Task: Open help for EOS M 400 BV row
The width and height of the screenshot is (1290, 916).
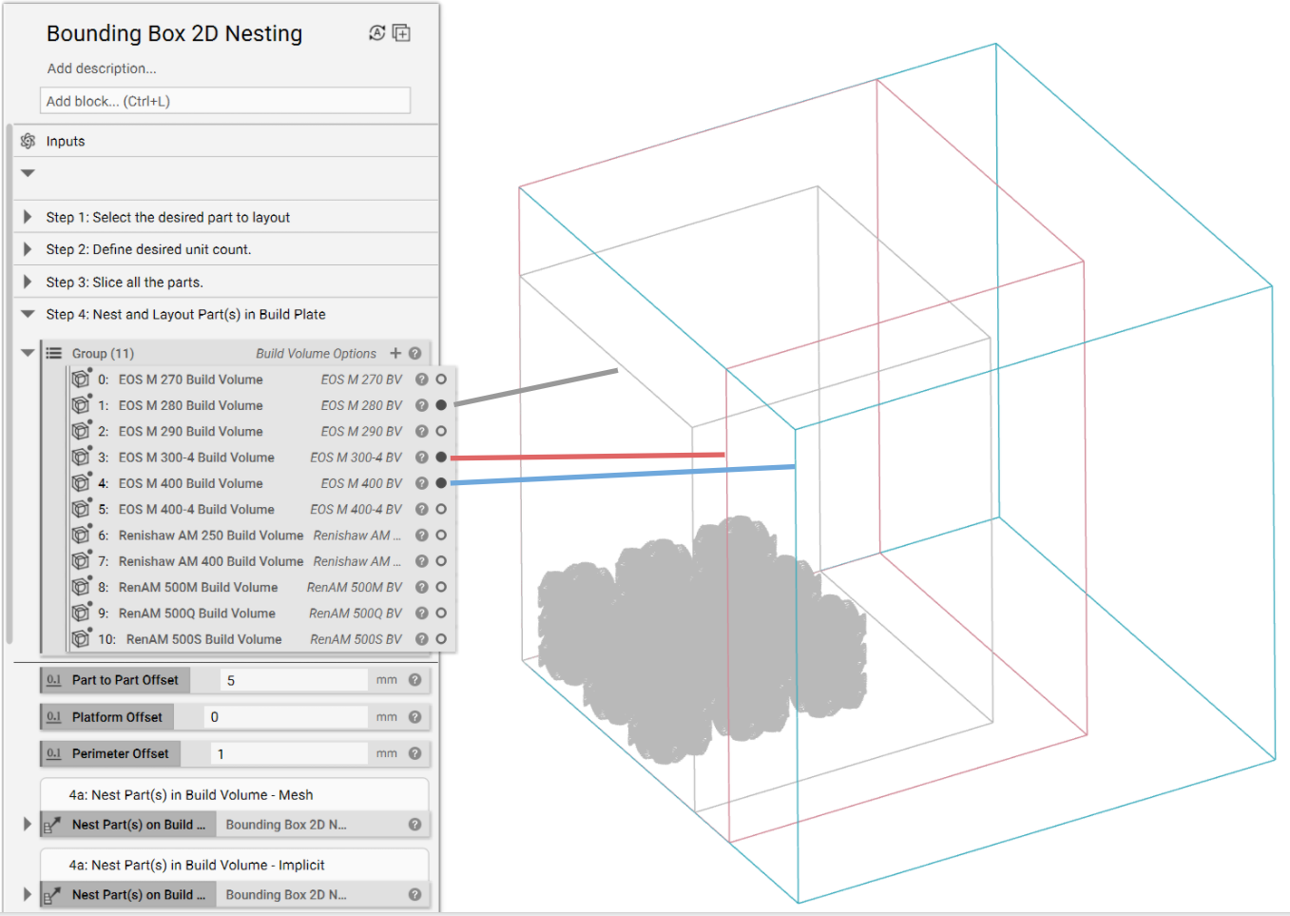Action: coord(422,483)
